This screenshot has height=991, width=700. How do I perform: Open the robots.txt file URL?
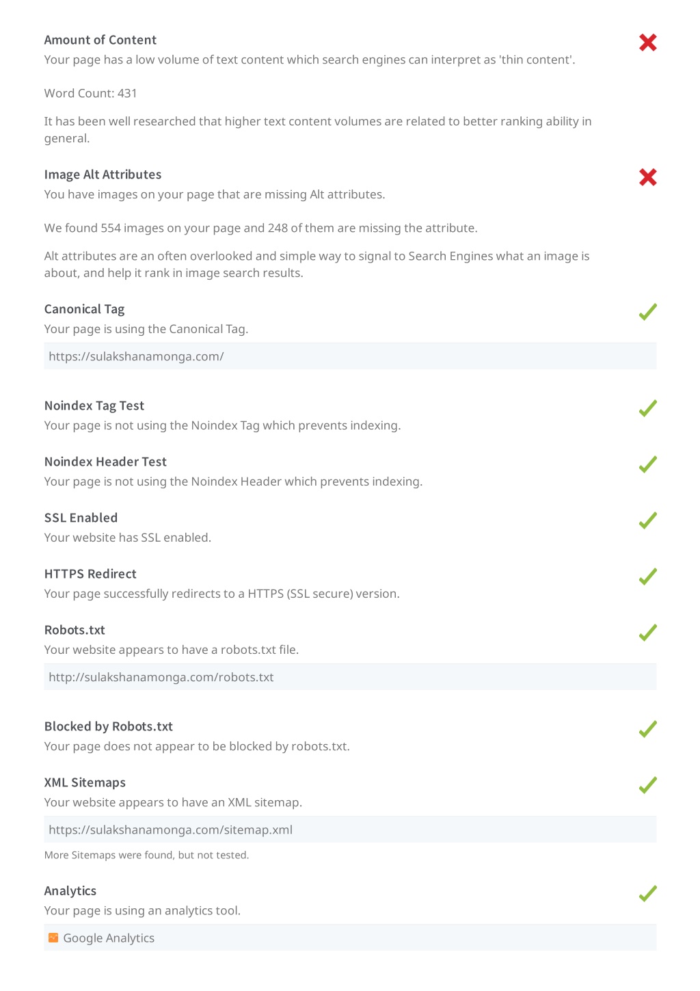point(161,677)
